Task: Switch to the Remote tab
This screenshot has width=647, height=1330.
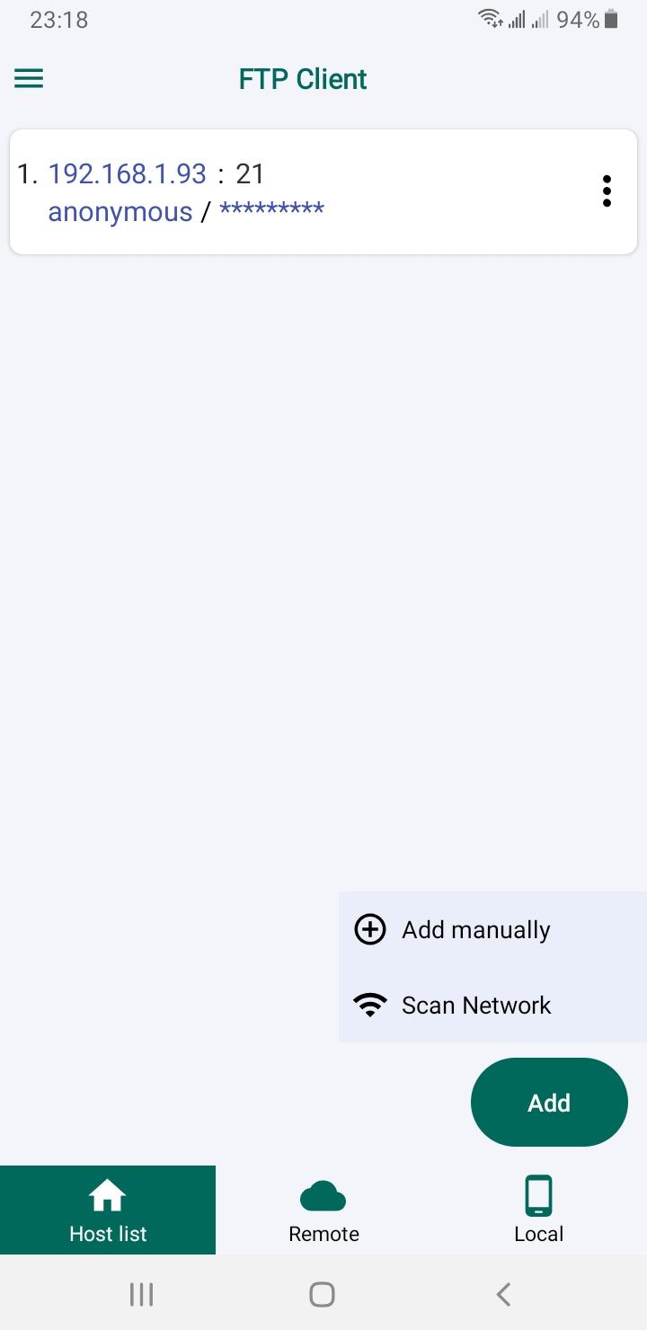Action: [323, 1210]
